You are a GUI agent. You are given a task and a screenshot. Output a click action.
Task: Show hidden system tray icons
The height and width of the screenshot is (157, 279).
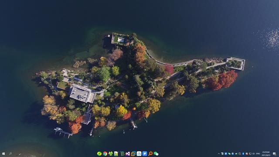(x=219, y=154)
